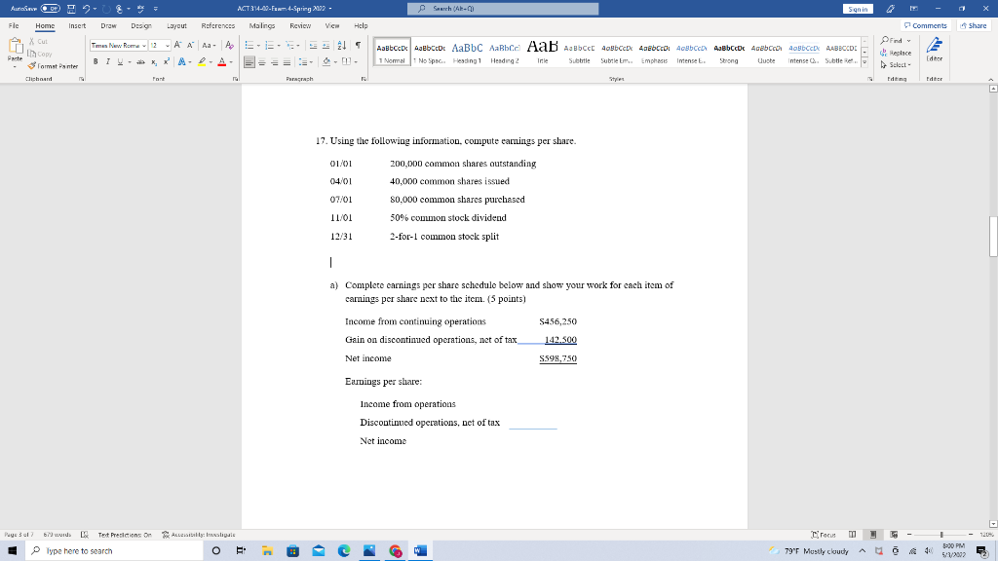Toggle bulleted list formatting
The image size is (998, 561).
pyautogui.click(x=249, y=44)
